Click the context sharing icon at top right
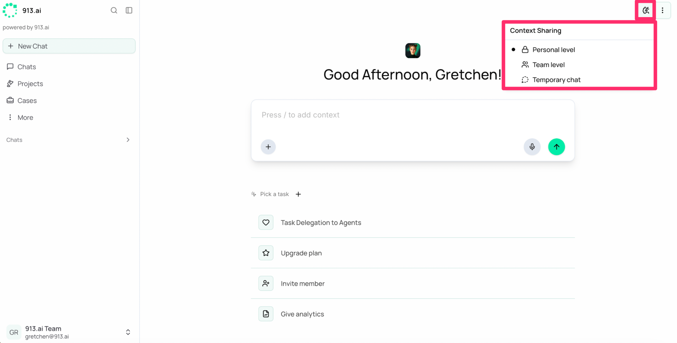 pyautogui.click(x=646, y=10)
